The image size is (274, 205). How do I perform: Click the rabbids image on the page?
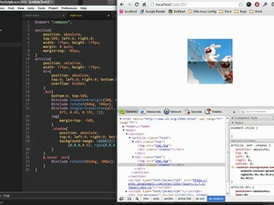click(210, 61)
